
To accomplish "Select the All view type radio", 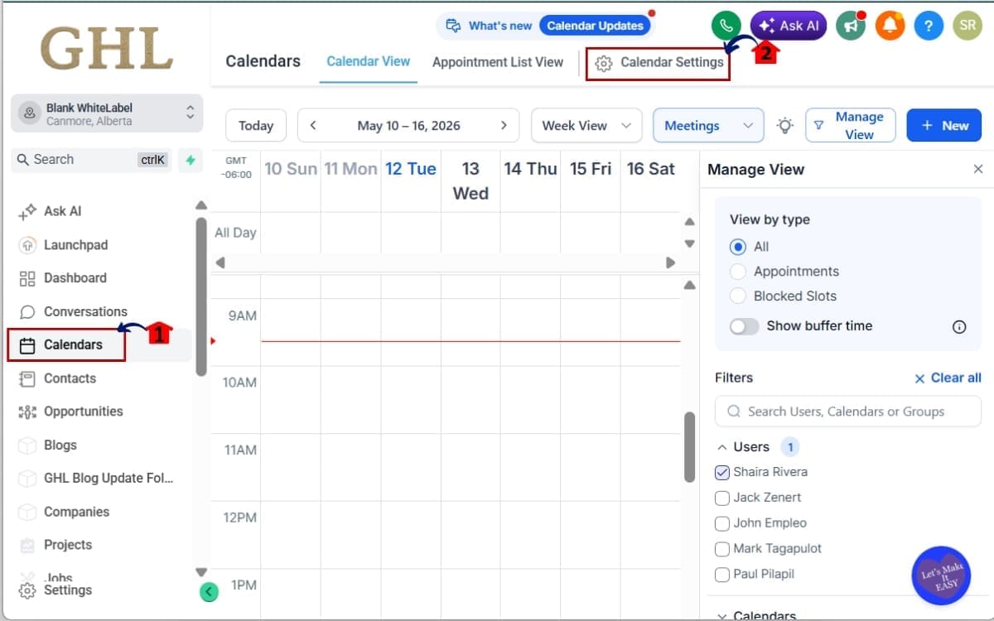I will coord(738,247).
